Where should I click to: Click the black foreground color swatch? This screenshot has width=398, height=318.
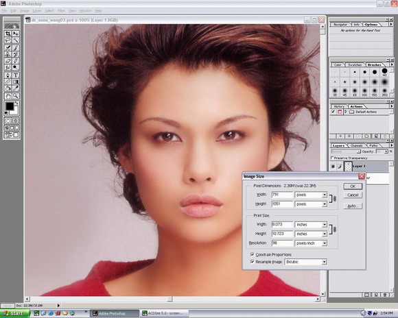[x=10, y=106]
